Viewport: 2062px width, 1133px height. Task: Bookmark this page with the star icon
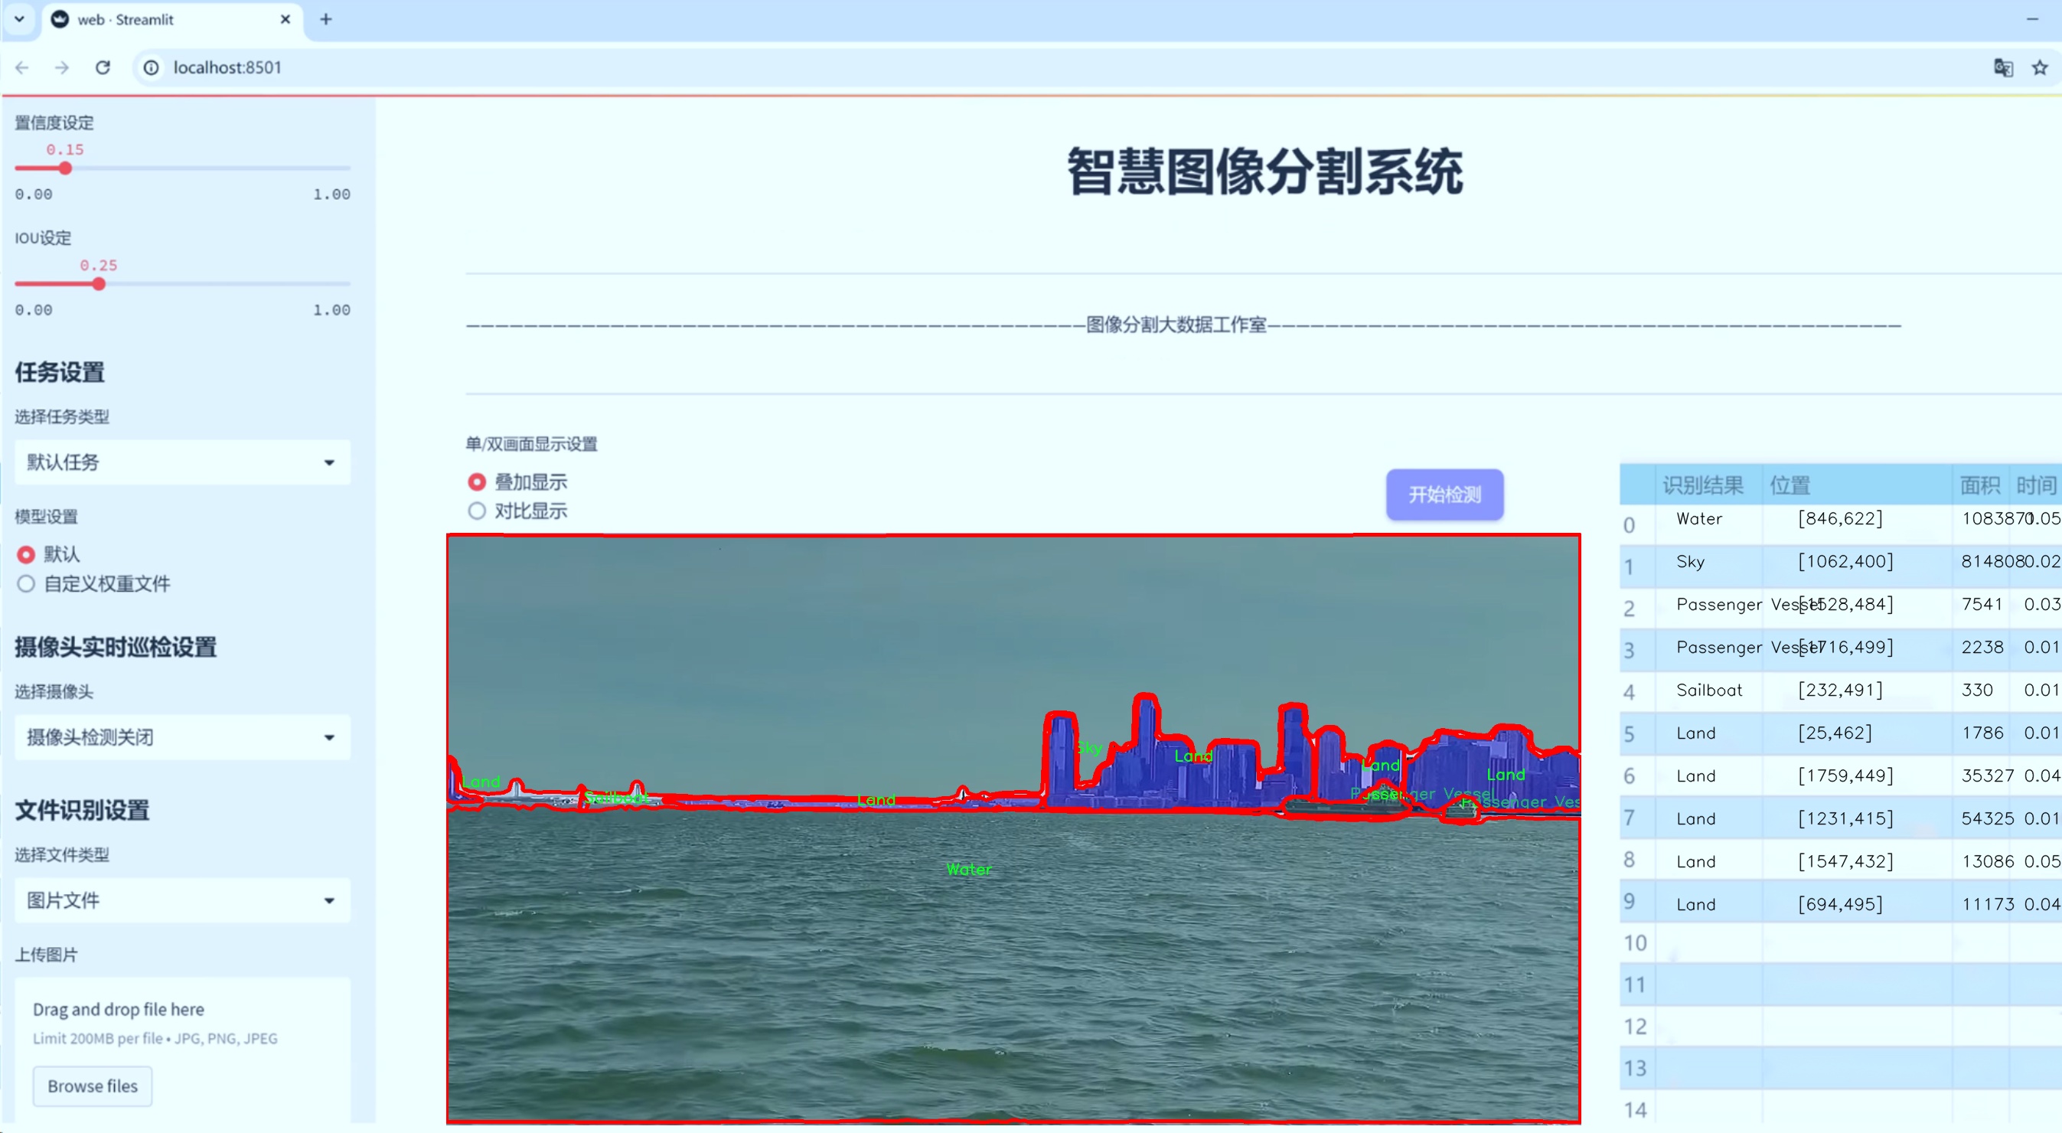(2040, 67)
